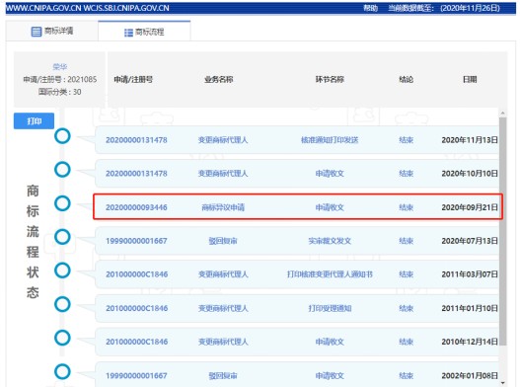Click the timeline circle for 2011年01月10日
The width and height of the screenshot is (520, 387).
[x=62, y=304]
